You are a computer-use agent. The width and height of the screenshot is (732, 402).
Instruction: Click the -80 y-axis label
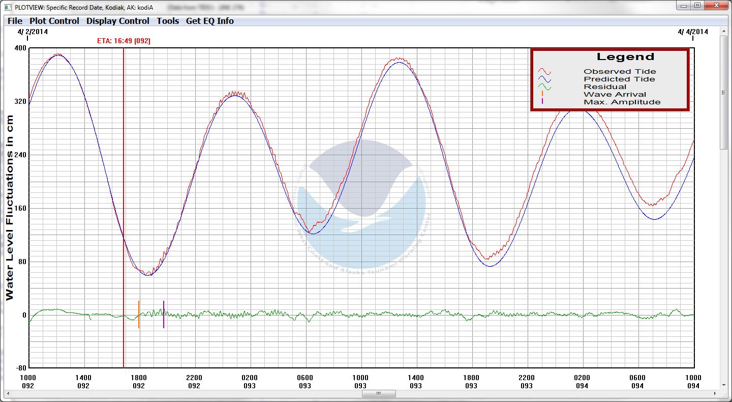[x=20, y=368]
